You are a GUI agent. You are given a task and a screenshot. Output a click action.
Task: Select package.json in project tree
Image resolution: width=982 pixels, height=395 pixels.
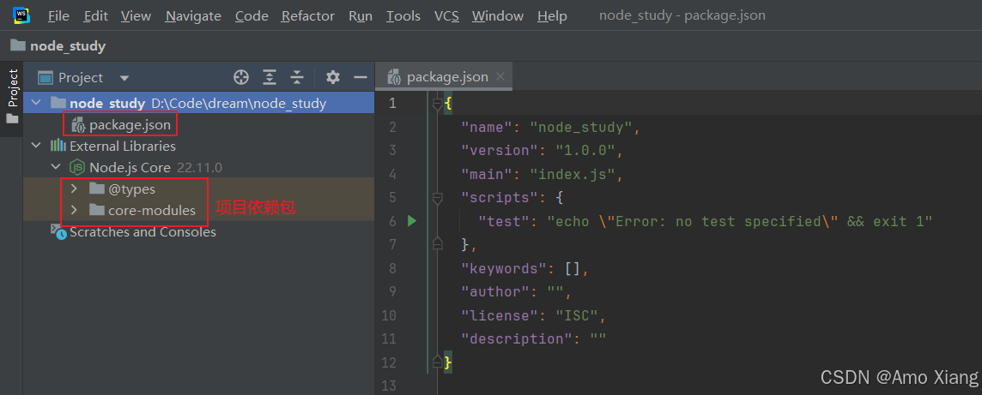[130, 125]
